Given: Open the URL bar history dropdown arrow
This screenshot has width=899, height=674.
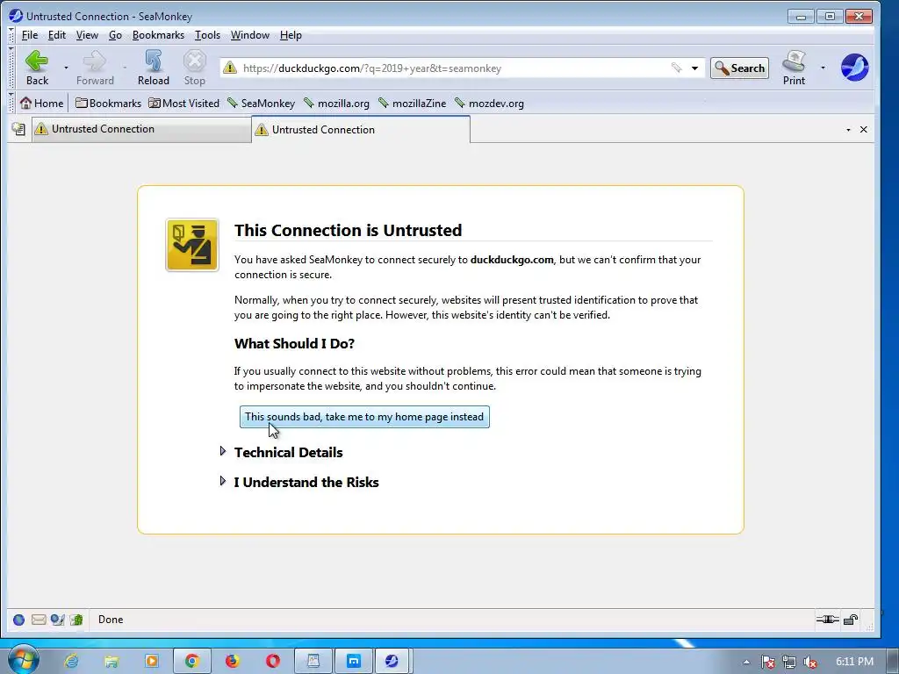Looking at the screenshot, I should 694,68.
